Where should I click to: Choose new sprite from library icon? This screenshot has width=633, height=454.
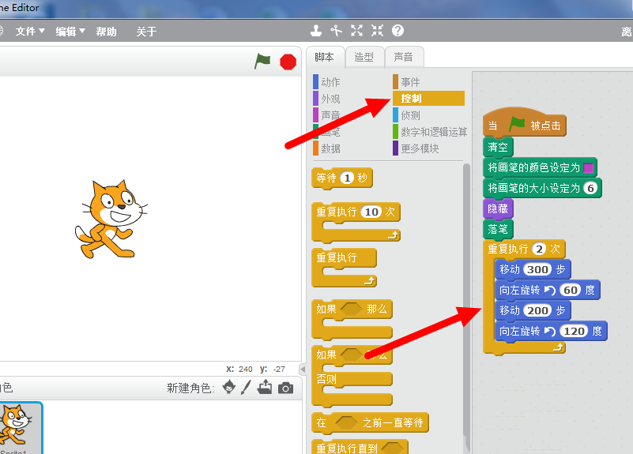click(x=229, y=387)
